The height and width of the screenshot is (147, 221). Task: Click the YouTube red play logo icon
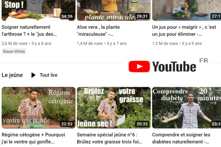click(x=139, y=67)
